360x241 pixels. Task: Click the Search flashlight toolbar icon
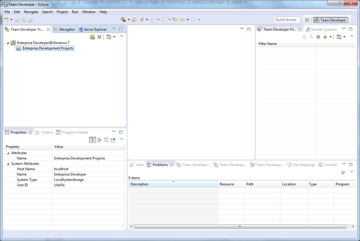[142, 20]
